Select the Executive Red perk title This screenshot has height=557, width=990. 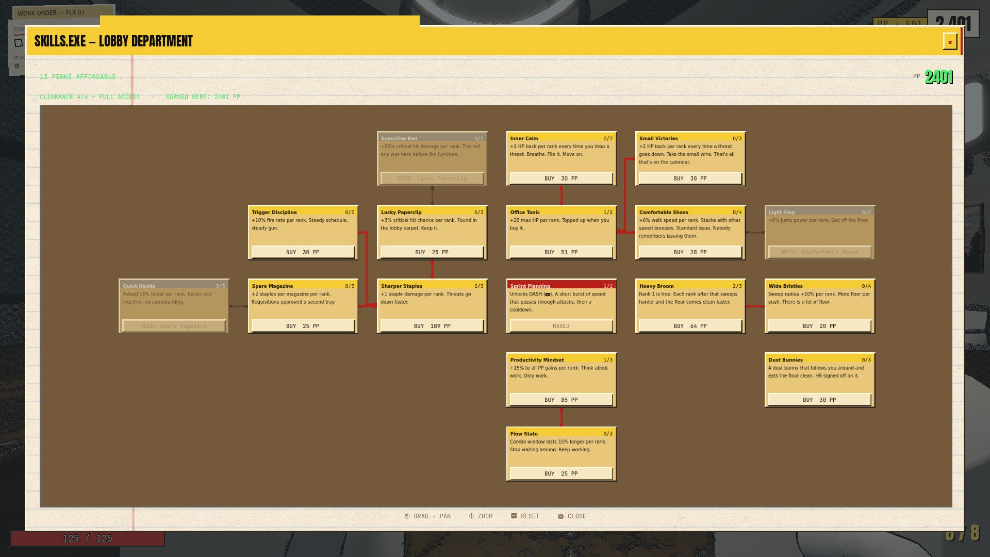[x=399, y=138]
